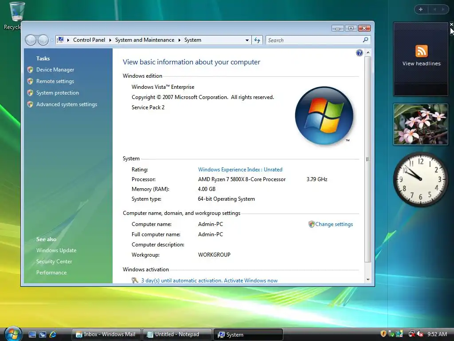Click the muted volume tray icon
Screen dimensions: 454x341
point(420,334)
